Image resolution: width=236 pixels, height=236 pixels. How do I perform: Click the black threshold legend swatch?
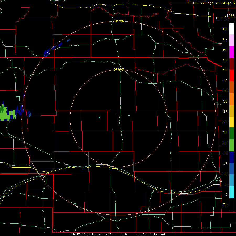[232, 204]
